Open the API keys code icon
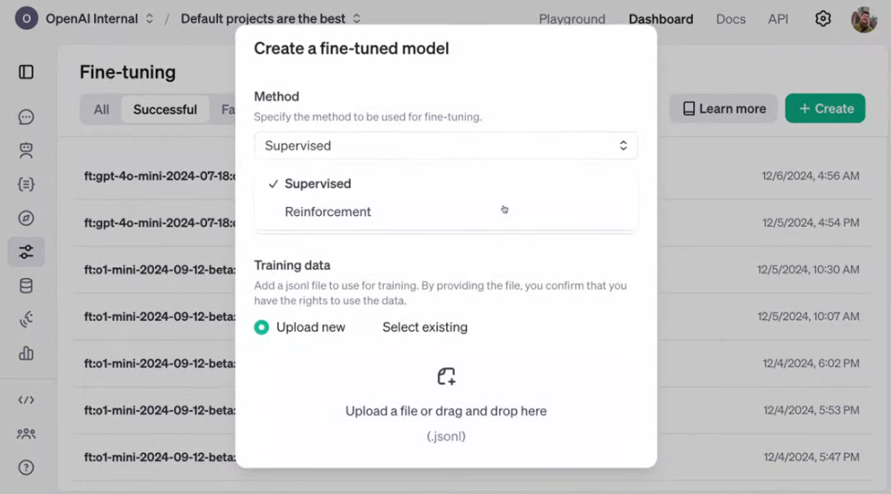 click(x=26, y=400)
